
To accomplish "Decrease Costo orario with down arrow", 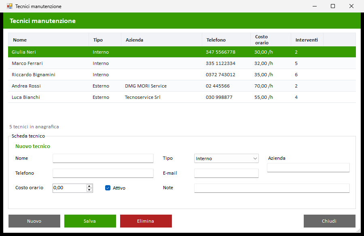I will tap(89, 190).
